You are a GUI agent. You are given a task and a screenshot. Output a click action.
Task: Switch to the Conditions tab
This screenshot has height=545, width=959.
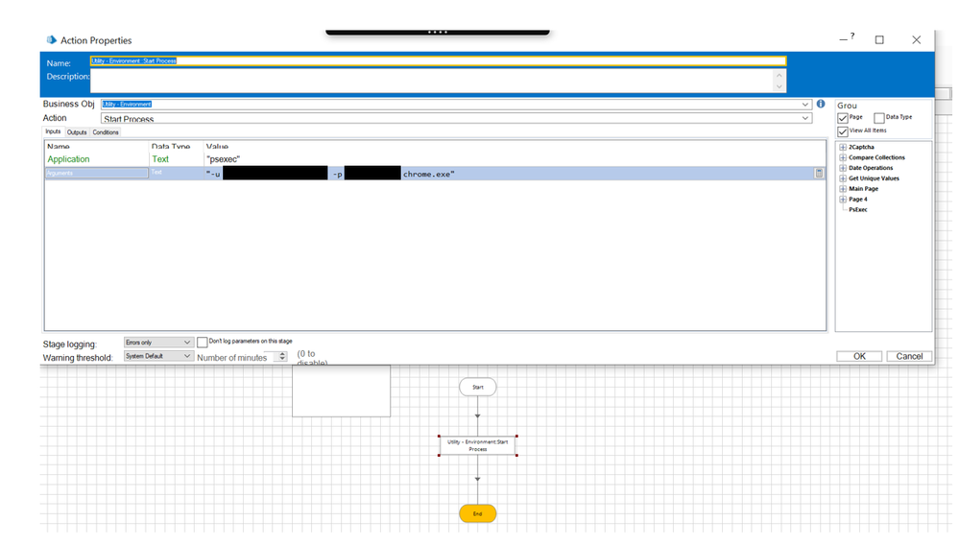click(x=106, y=132)
